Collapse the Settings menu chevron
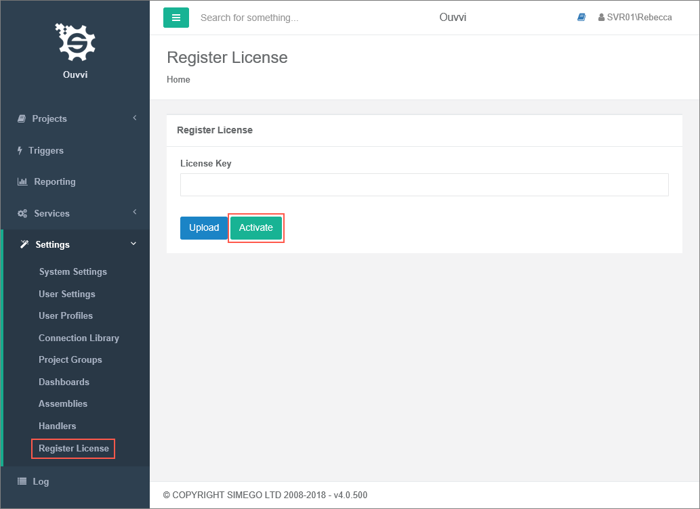700x509 pixels. tap(133, 244)
